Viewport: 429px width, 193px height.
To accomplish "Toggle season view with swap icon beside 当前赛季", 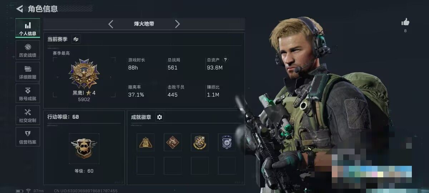I will click(76, 39).
